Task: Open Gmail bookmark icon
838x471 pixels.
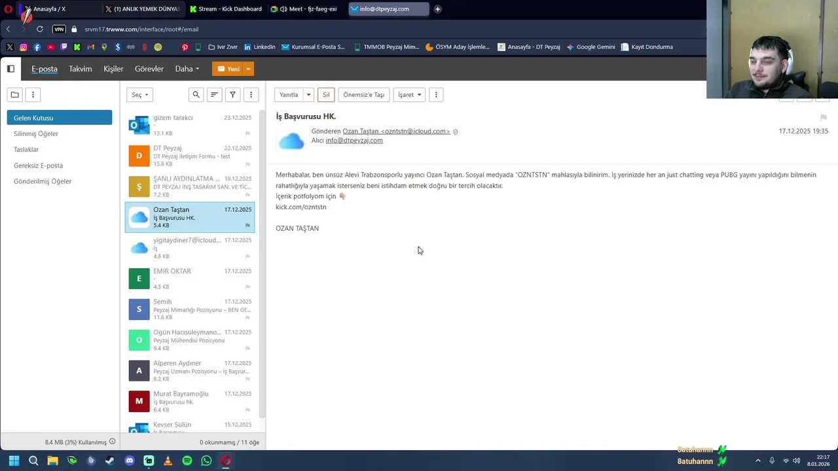Action: click(x=90, y=47)
